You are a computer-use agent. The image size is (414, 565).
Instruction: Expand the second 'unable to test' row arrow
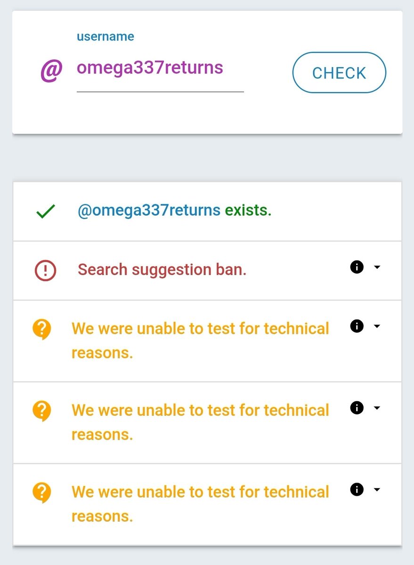[377, 408]
